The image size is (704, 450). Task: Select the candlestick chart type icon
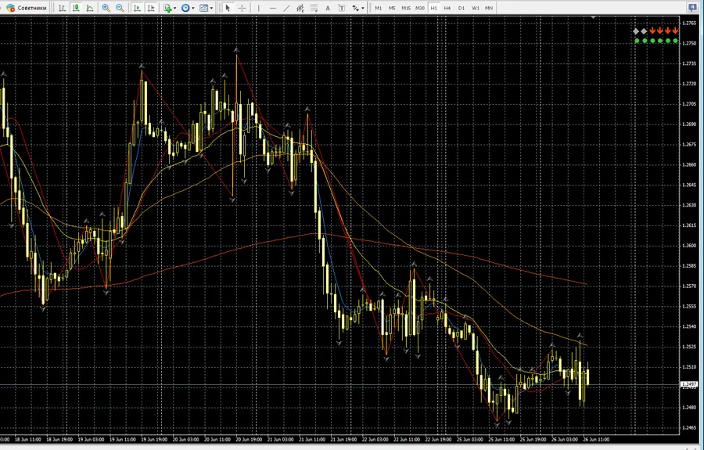tap(76, 8)
